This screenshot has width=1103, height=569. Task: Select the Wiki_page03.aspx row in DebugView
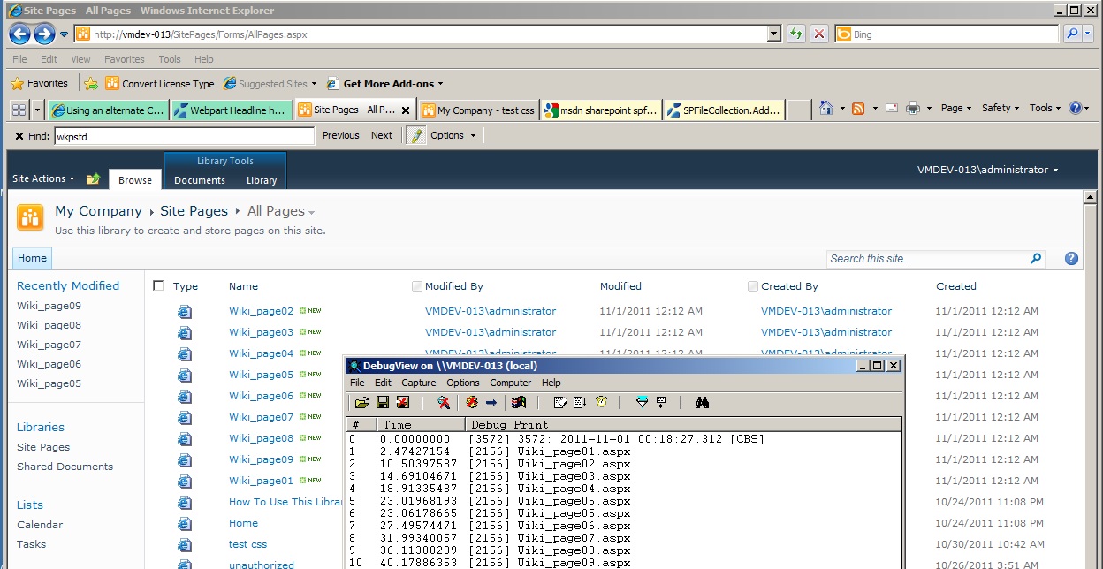point(624,476)
